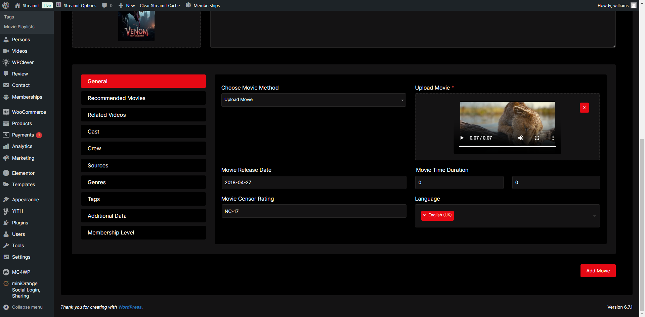
Task: Click the Payments notification badge
Action: [39, 135]
